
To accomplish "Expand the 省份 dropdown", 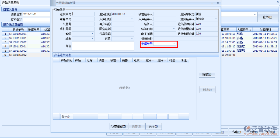I will tap(92, 34).
